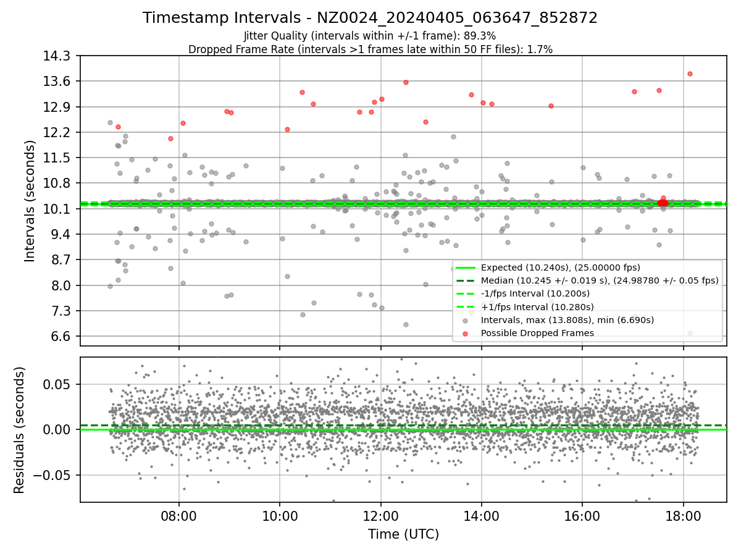Click the highest red point just after 18:00

pyautogui.click(x=690, y=74)
